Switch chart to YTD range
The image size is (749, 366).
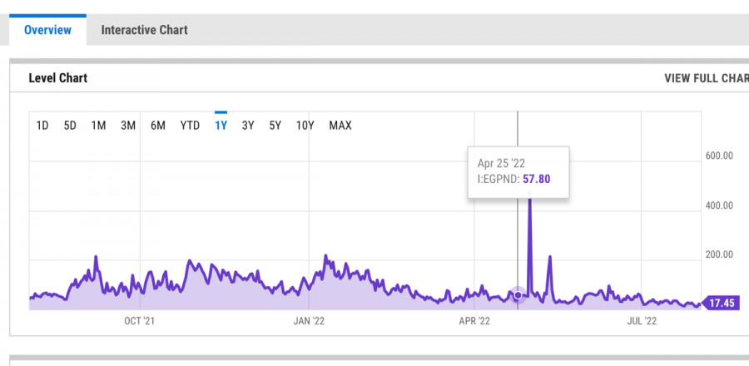click(190, 126)
